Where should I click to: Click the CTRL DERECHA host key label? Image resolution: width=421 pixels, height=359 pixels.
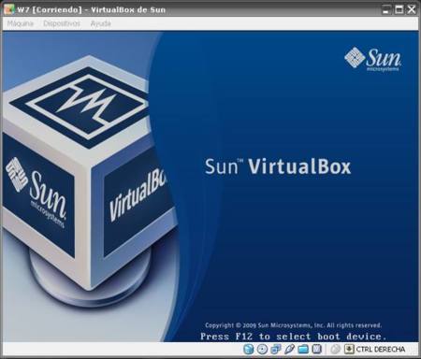tap(381, 350)
